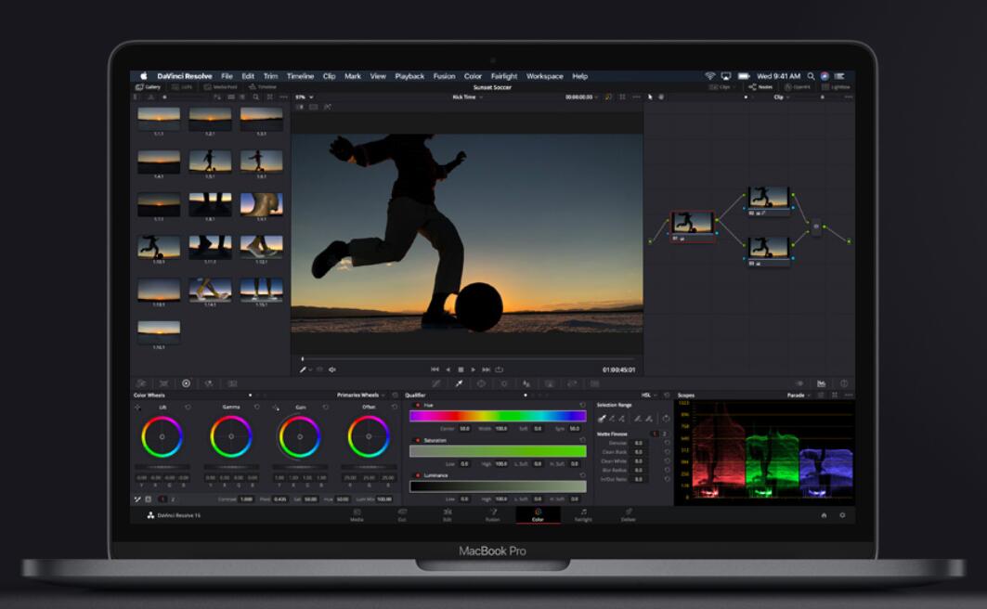Image resolution: width=987 pixels, height=609 pixels.
Task: Open the Fairlight page
Action: pos(582,514)
